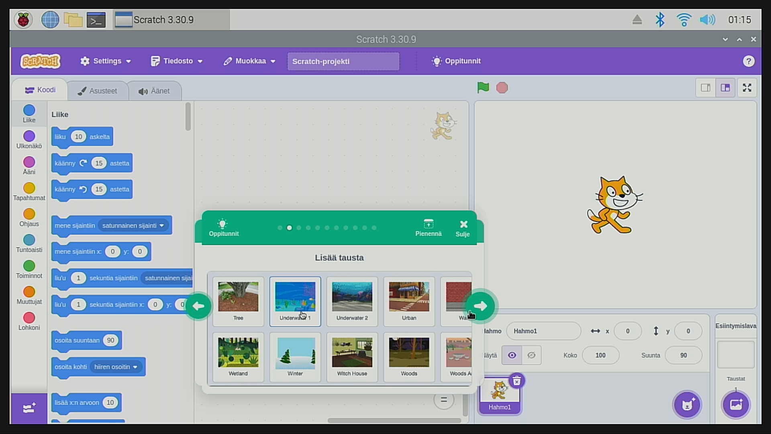Screen dimensions: 771x434
Task: Open Oppitunnit from tutorial card header
Action: click(x=223, y=228)
